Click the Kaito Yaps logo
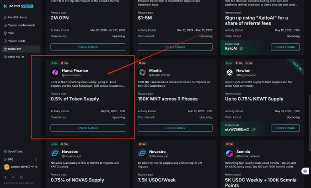 [18, 6]
